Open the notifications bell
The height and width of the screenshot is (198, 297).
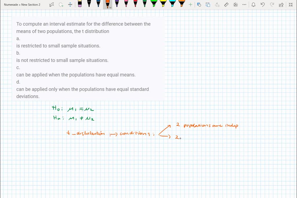[x=253, y=5]
